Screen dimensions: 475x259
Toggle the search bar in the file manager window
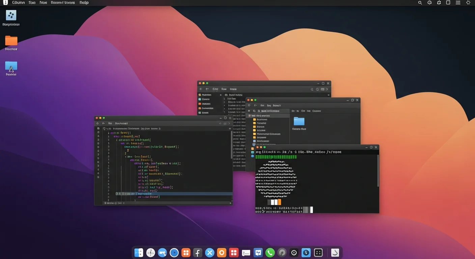[x=312, y=89]
